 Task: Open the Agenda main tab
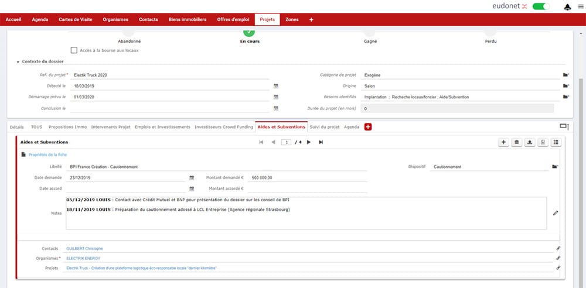tap(40, 19)
